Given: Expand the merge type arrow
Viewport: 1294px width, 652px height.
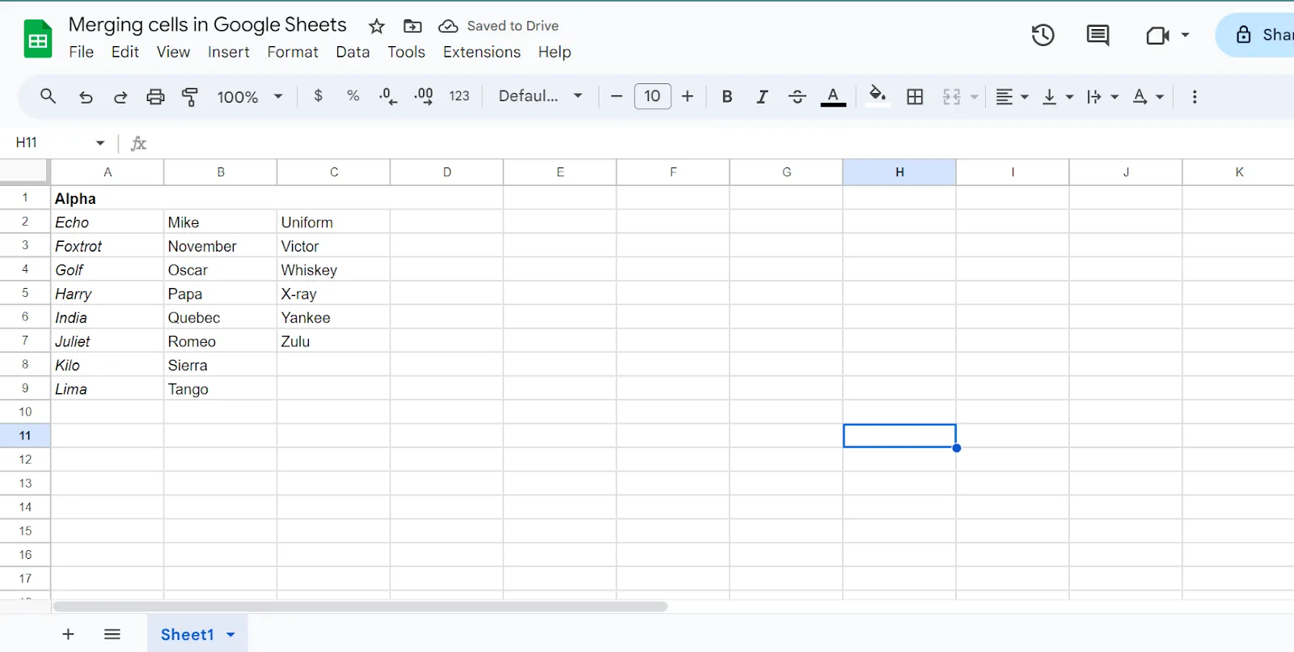Looking at the screenshot, I should point(975,97).
